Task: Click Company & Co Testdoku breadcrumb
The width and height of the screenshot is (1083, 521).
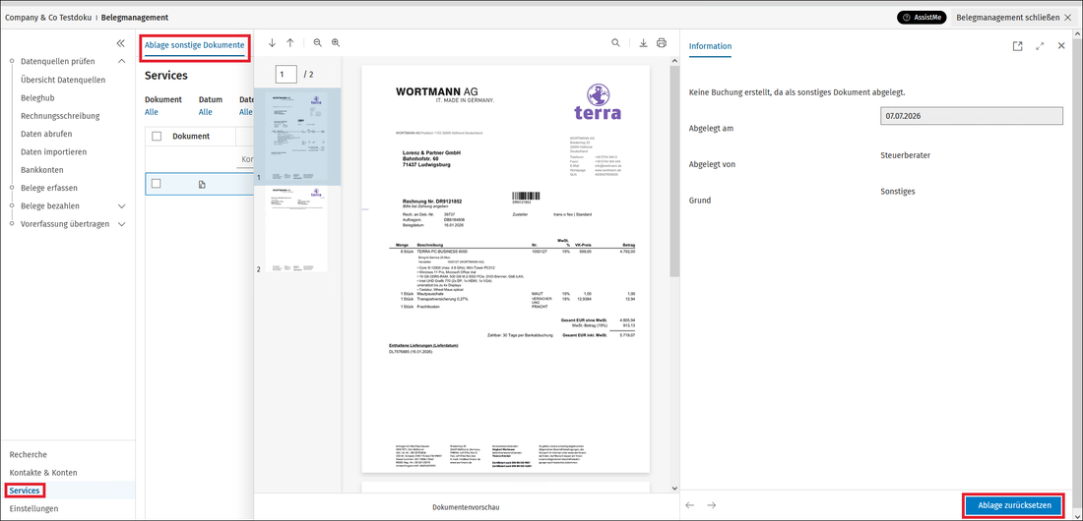Action: [x=47, y=18]
